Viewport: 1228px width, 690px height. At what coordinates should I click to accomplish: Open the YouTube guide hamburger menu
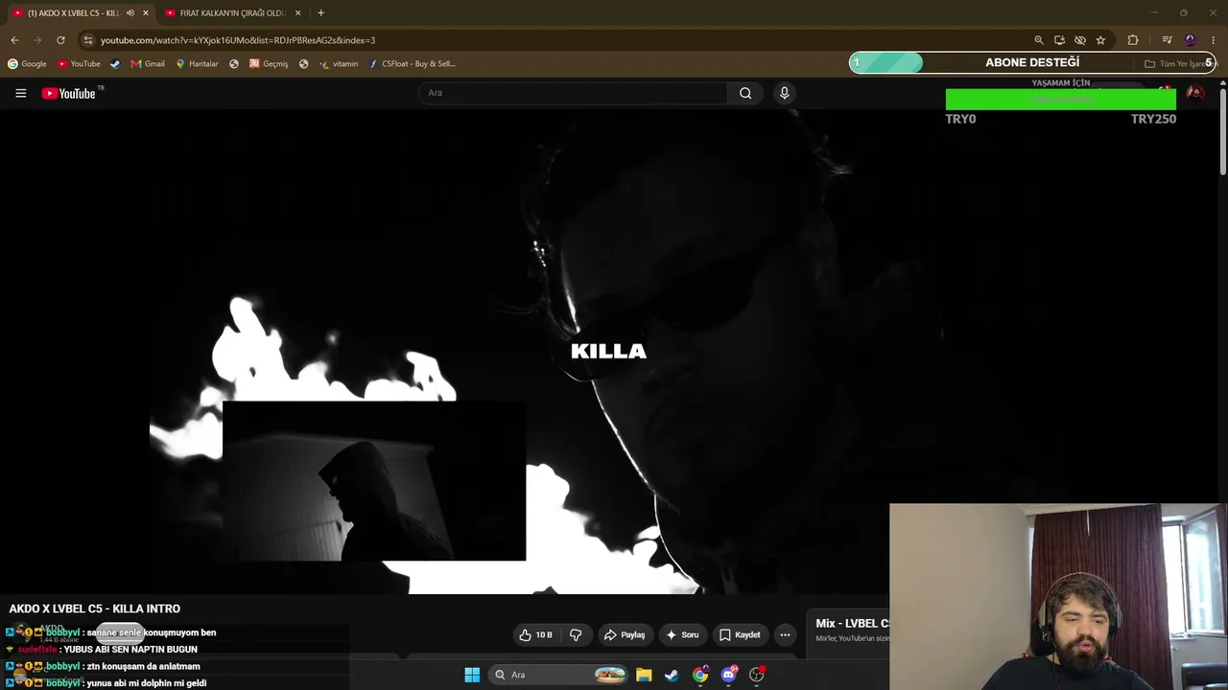(x=20, y=93)
